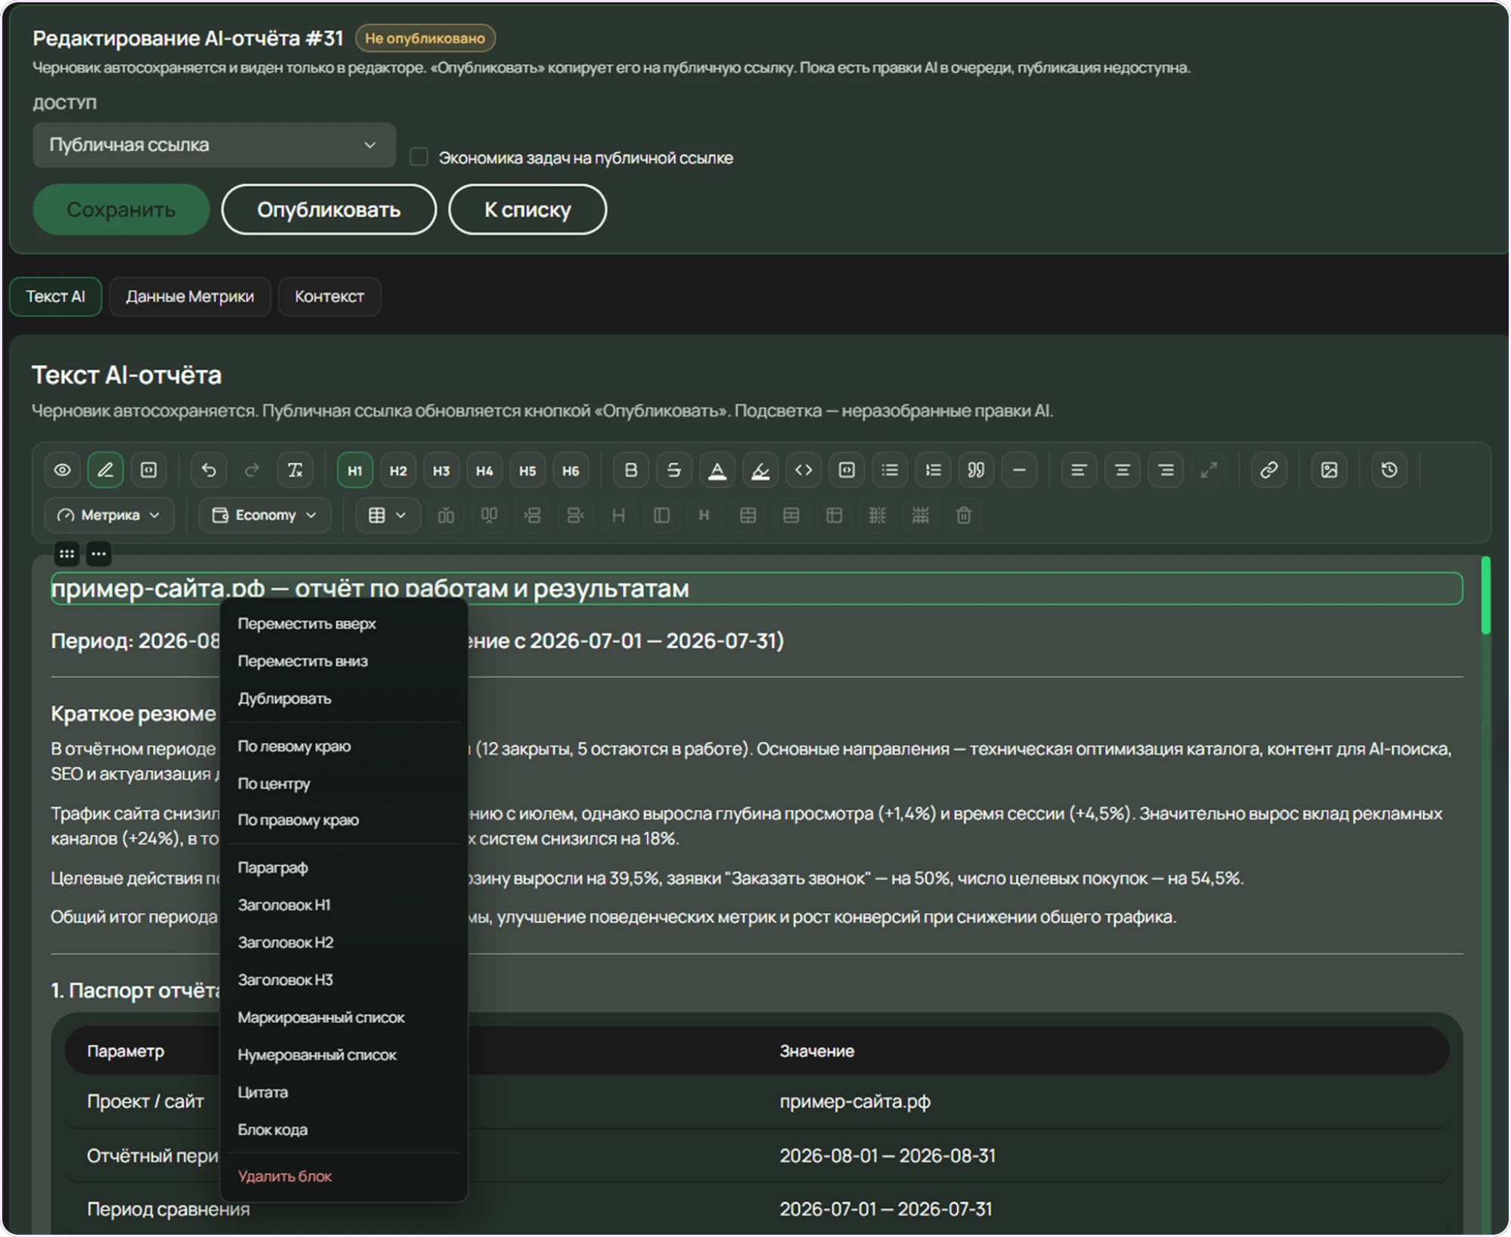Go back via К списку button
Screen dimensions: 1511x1237
point(528,209)
